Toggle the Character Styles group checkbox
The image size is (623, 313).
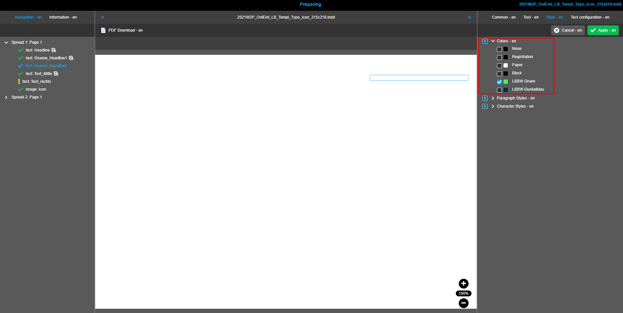485,106
